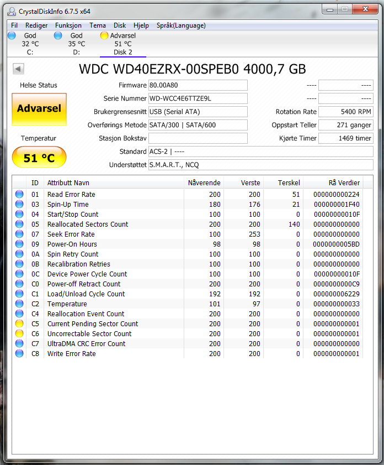The height and width of the screenshot is (465, 384).
Task: Click the raw value 000000000033
Action: 337,304
